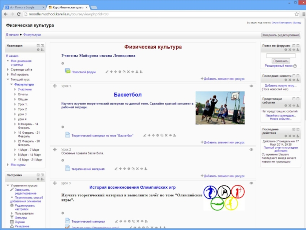
Task: Click the move handle icon for Урок 1
Action: pos(55,86)
